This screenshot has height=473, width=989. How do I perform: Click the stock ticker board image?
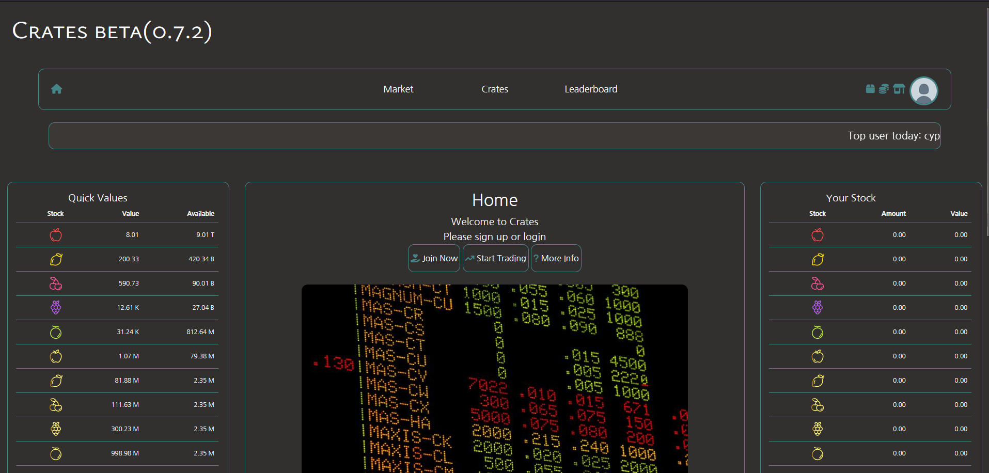(494, 378)
